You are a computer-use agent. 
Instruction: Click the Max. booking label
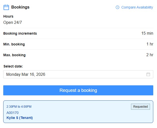(x=14, y=55)
